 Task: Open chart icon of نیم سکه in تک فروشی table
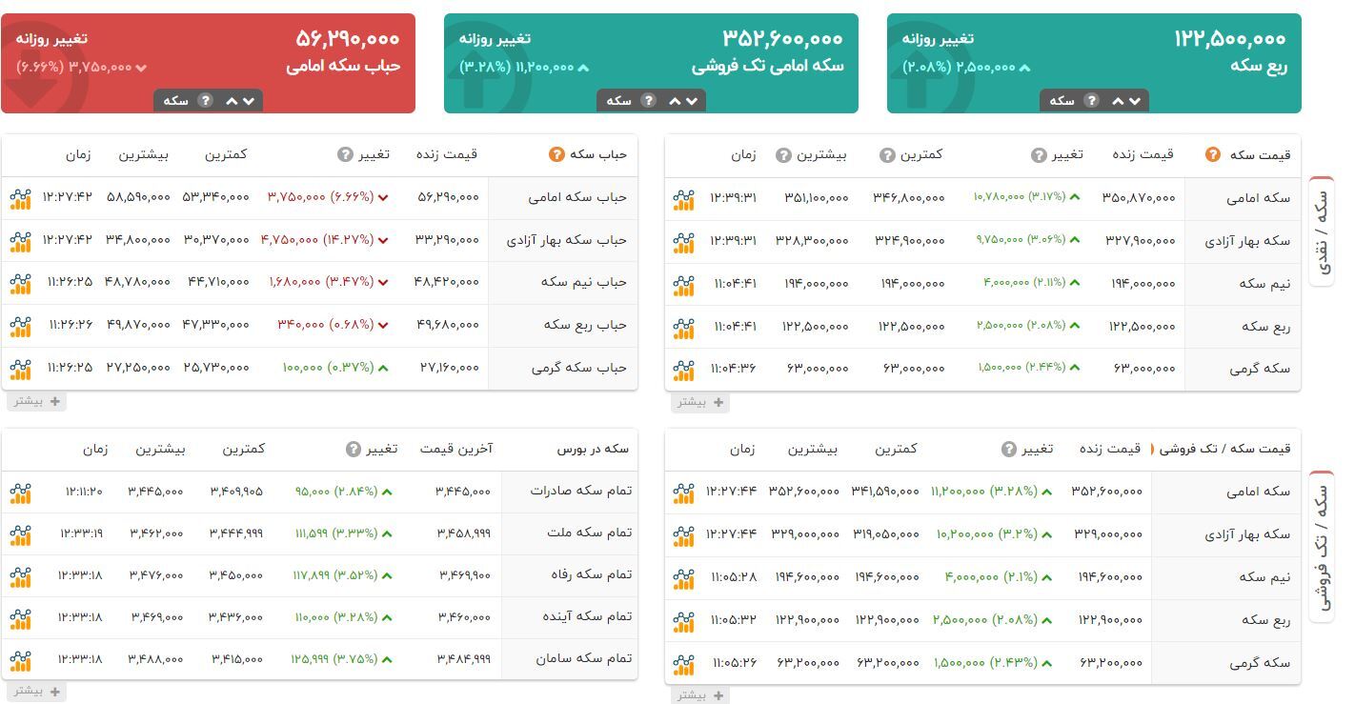click(683, 578)
